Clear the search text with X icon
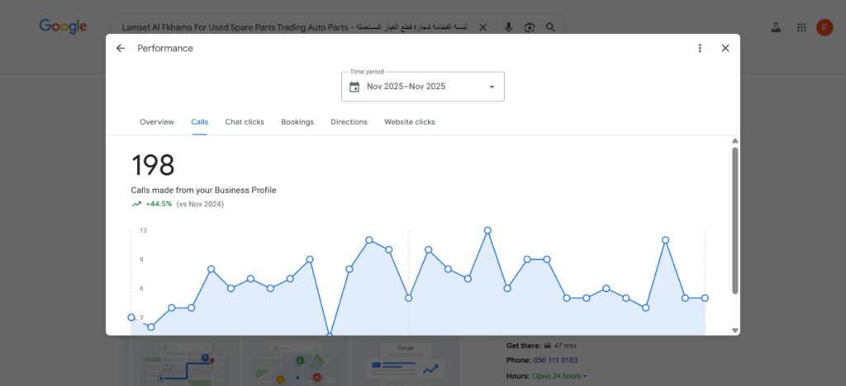 pos(483,27)
